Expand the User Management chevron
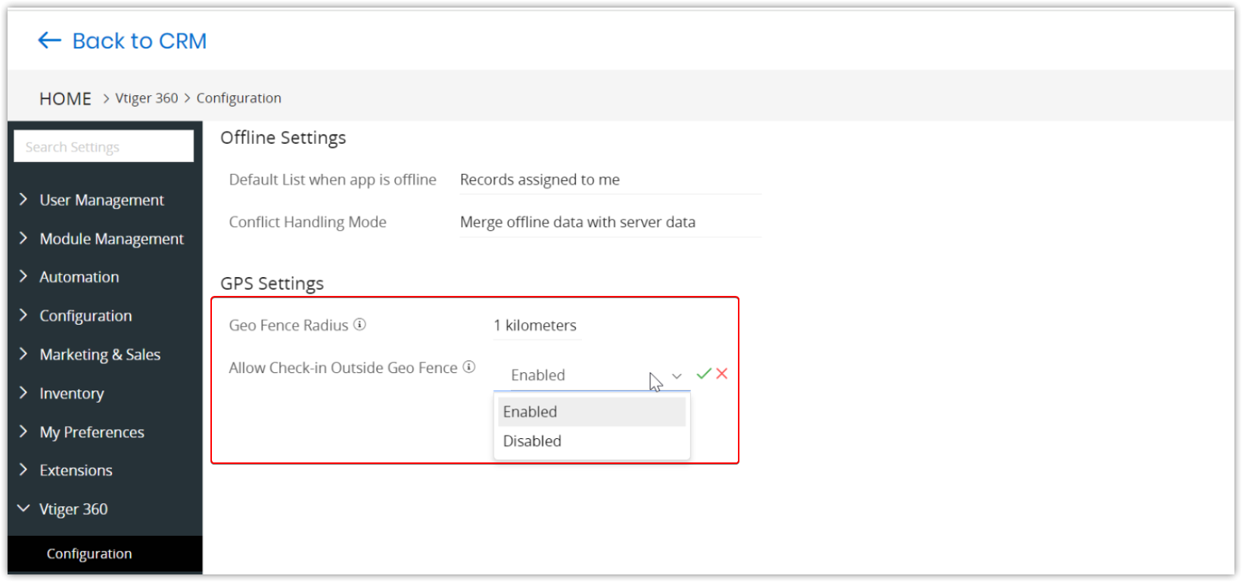 (x=23, y=199)
